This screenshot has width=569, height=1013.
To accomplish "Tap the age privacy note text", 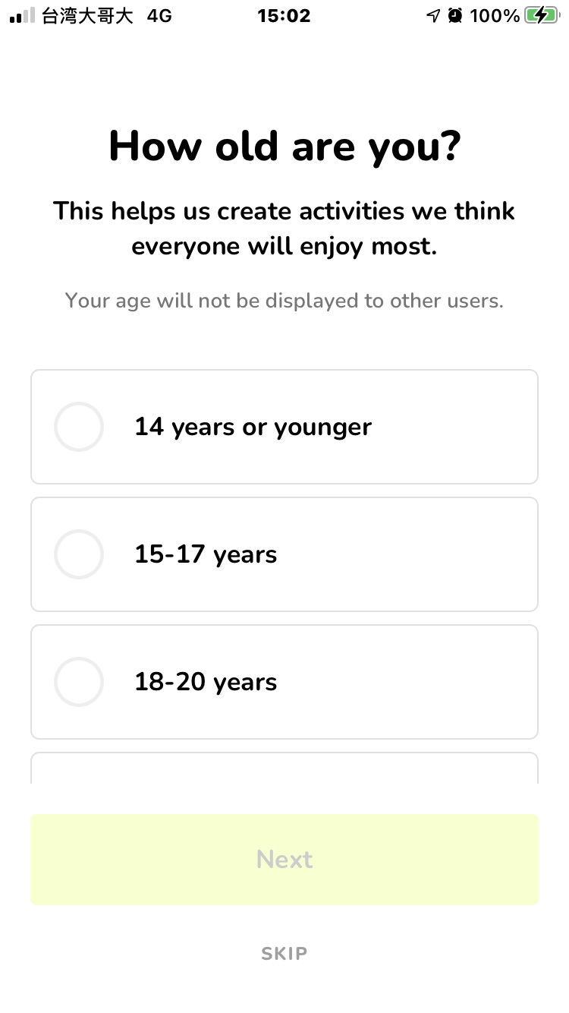I will tap(284, 301).
